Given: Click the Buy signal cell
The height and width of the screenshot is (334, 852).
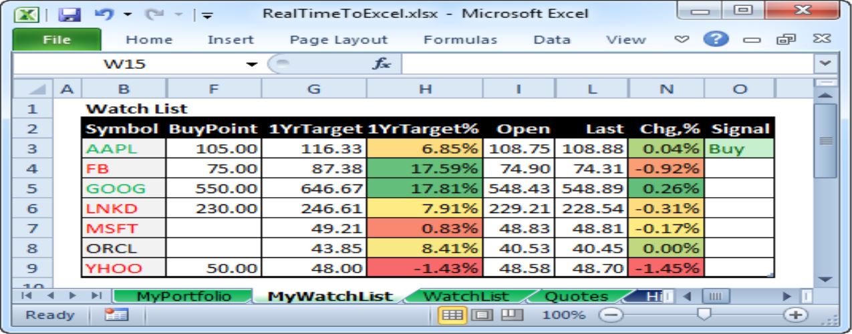Looking at the screenshot, I should click(740, 148).
